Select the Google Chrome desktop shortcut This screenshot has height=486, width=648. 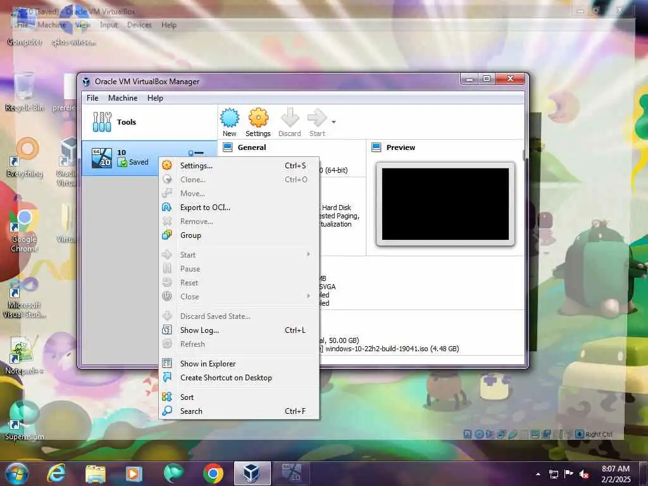point(24,227)
